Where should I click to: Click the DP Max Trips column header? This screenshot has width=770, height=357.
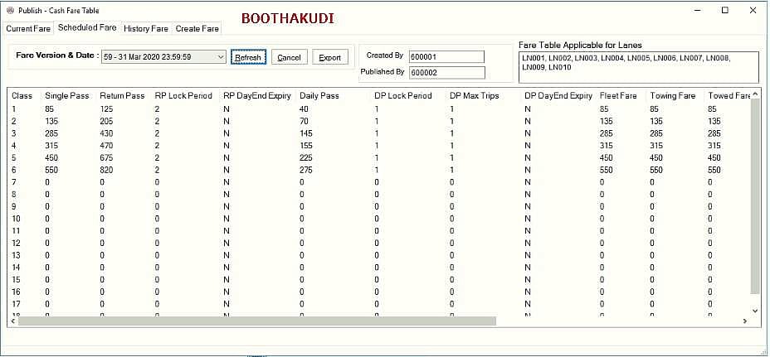click(475, 96)
